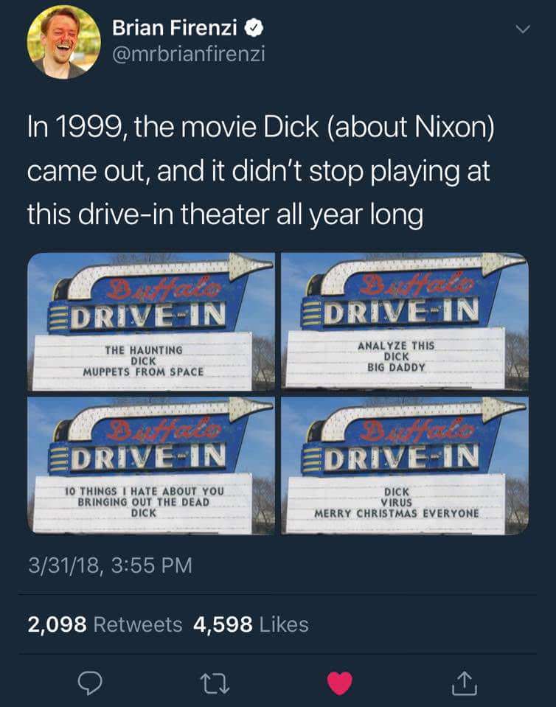Open the 10 Things I Hate photo
This screenshot has width=556, height=707.
click(151, 466)
